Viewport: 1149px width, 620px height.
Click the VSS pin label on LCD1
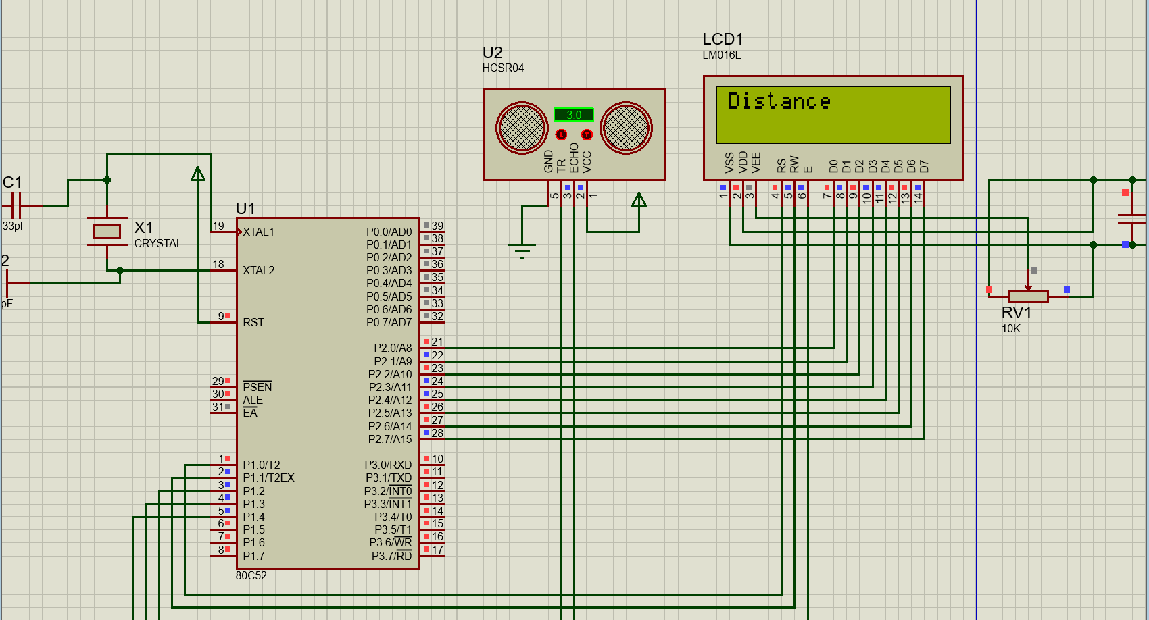tap(729, 163)
